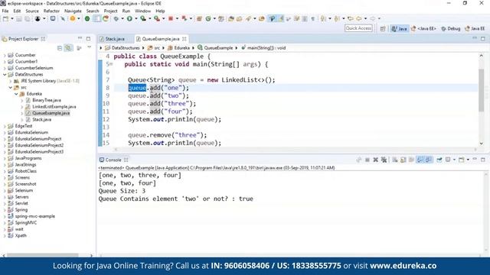Click the editor scroll down arrow
Screen dimensions: 490x275
pyautogui.click(x=482, y=144)
